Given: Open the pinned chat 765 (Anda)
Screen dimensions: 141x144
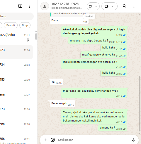Looking at the screenshot, I should (16, 37).
